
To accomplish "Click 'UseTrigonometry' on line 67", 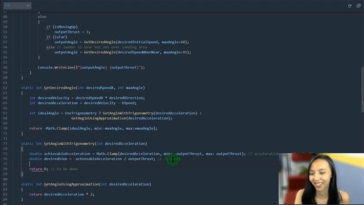I will pyautogui.click(x=81, y=113).
